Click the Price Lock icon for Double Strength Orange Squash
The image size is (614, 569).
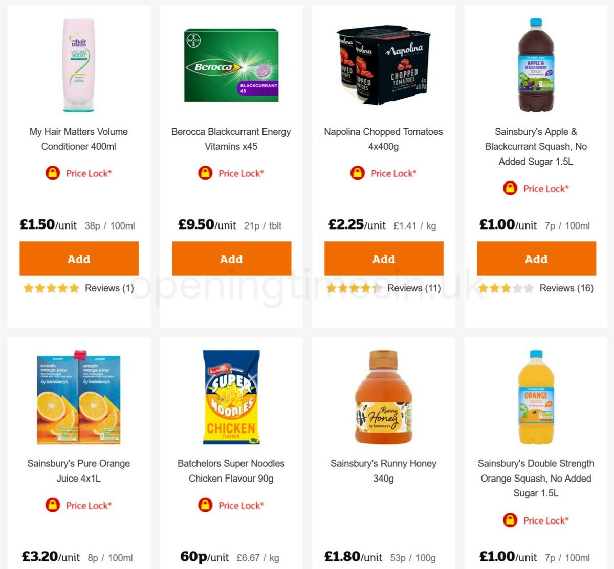[510, 520]
